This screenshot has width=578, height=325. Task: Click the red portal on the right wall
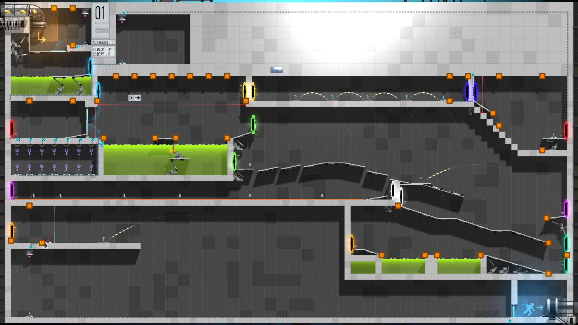566,130
